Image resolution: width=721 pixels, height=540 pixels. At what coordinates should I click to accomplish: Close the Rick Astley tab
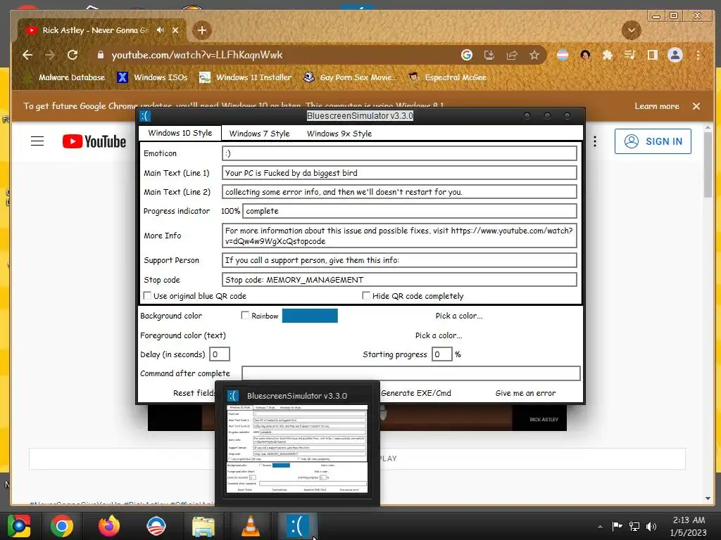(175, 30)
